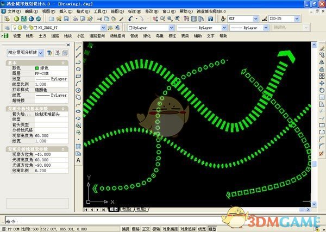Create a new drawing file
The height and width of the screenshot is (232, 326).
[52, 19]
